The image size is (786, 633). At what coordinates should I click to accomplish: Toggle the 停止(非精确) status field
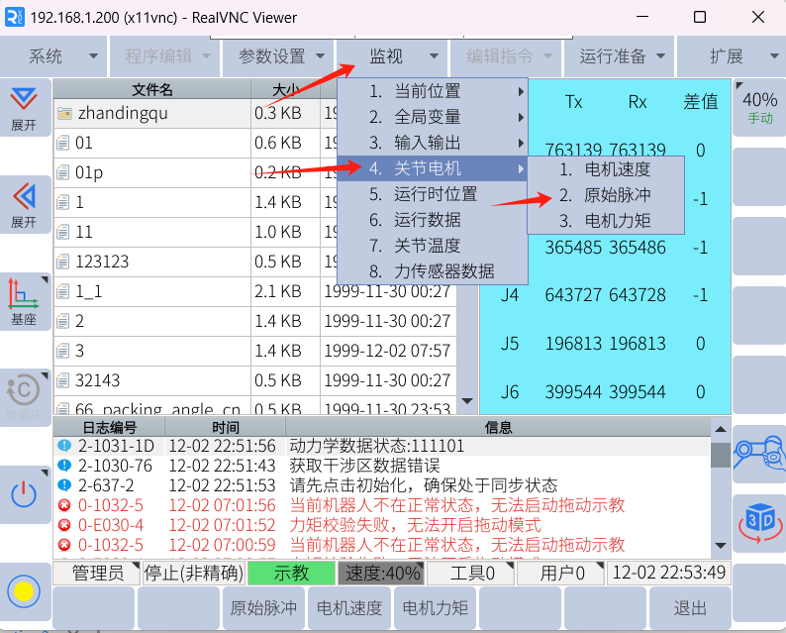(x=193, y=573)
